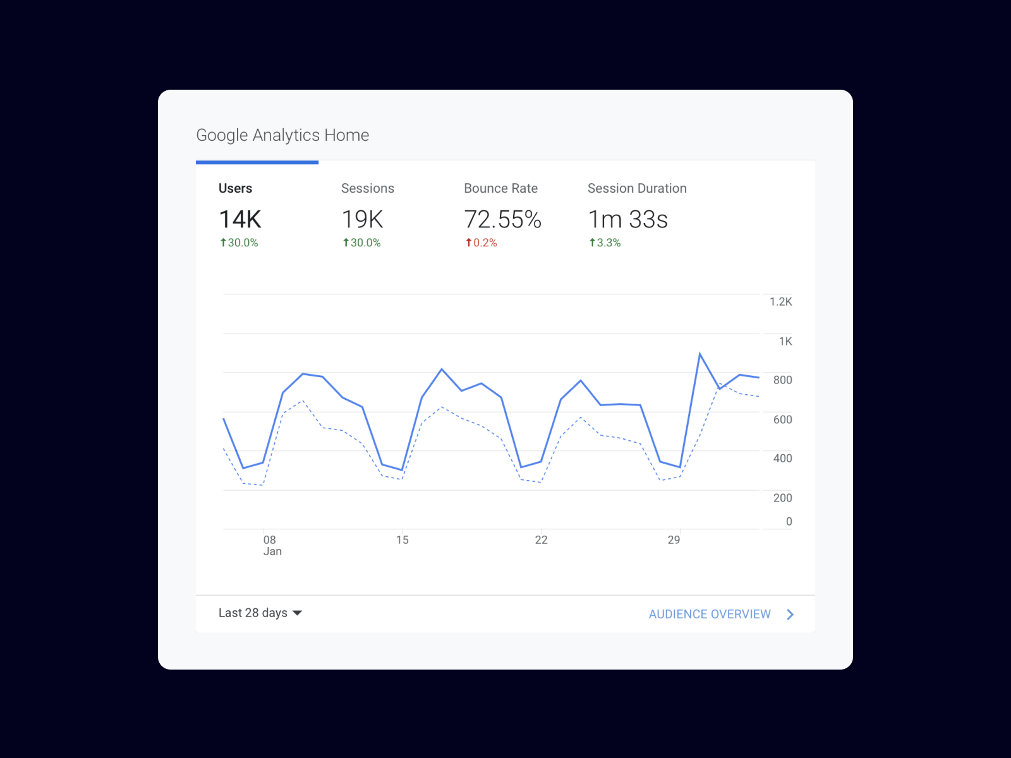Click the 200 y-axis label
This screenshot has height=758, width=1011.
click(783, 498)
